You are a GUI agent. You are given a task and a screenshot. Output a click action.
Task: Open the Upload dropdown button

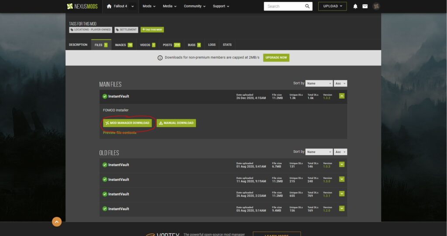(x=332, y=6)
